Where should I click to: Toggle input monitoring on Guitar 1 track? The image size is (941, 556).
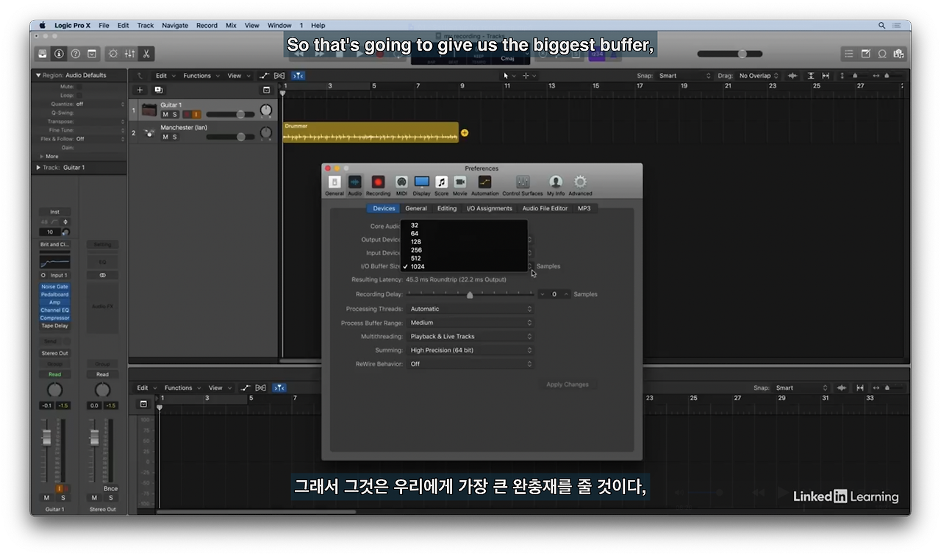(196, 115)
